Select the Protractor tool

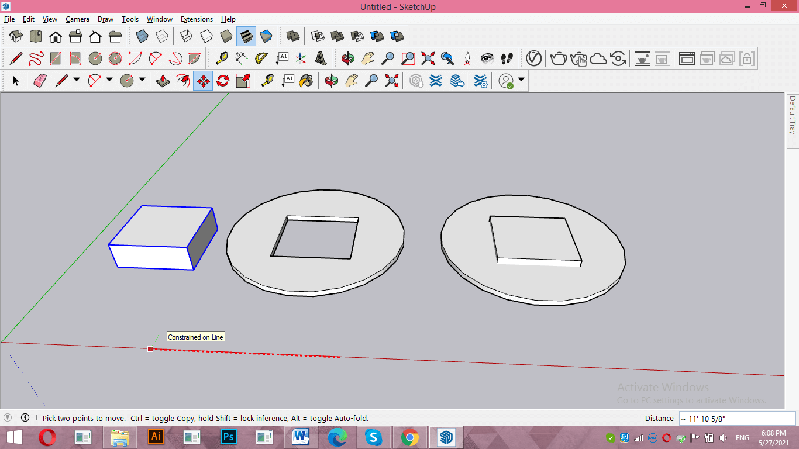point(261,58)
